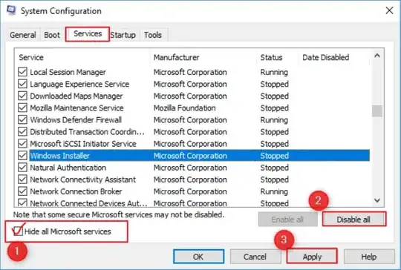Uncheck Mozilla Maintenance Service checkbox
401x270 pixels.
22,108
